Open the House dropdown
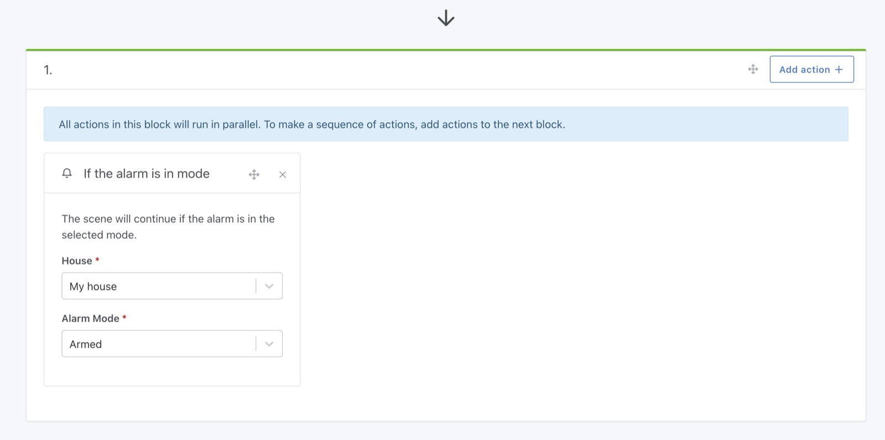 [x=160, y=286]
